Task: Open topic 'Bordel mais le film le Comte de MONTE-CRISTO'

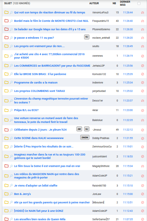Action: [x=51, y=21]
